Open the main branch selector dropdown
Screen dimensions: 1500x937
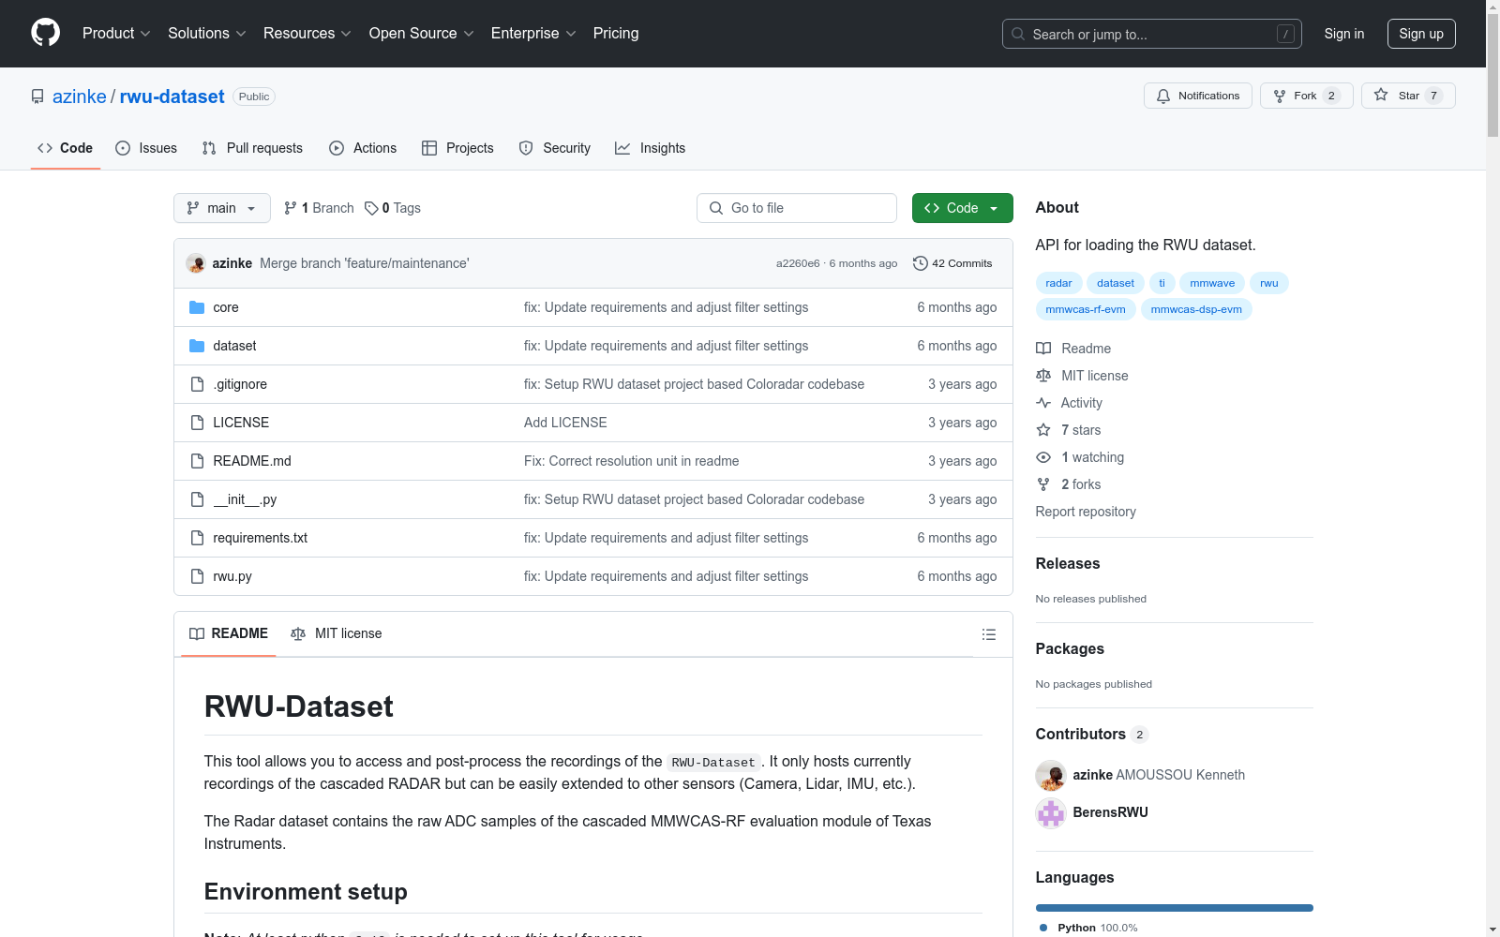pos(222,208)
